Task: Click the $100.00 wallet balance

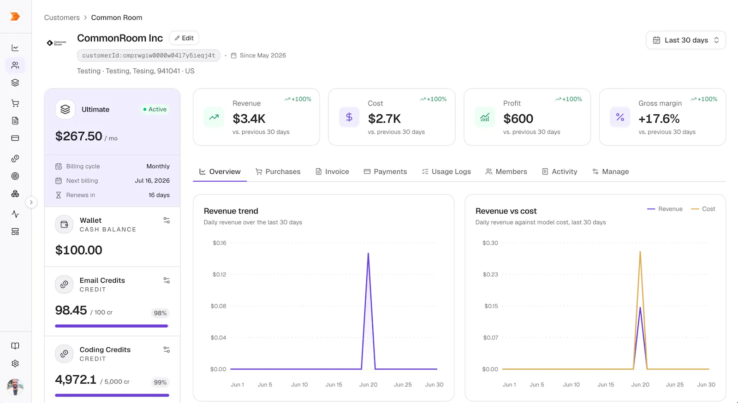Action: [x=79, y=250]
